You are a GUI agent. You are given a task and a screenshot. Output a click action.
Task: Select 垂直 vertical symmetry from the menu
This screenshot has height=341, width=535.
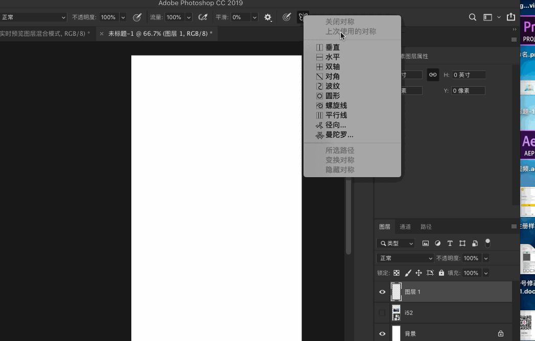click(332, 47)
